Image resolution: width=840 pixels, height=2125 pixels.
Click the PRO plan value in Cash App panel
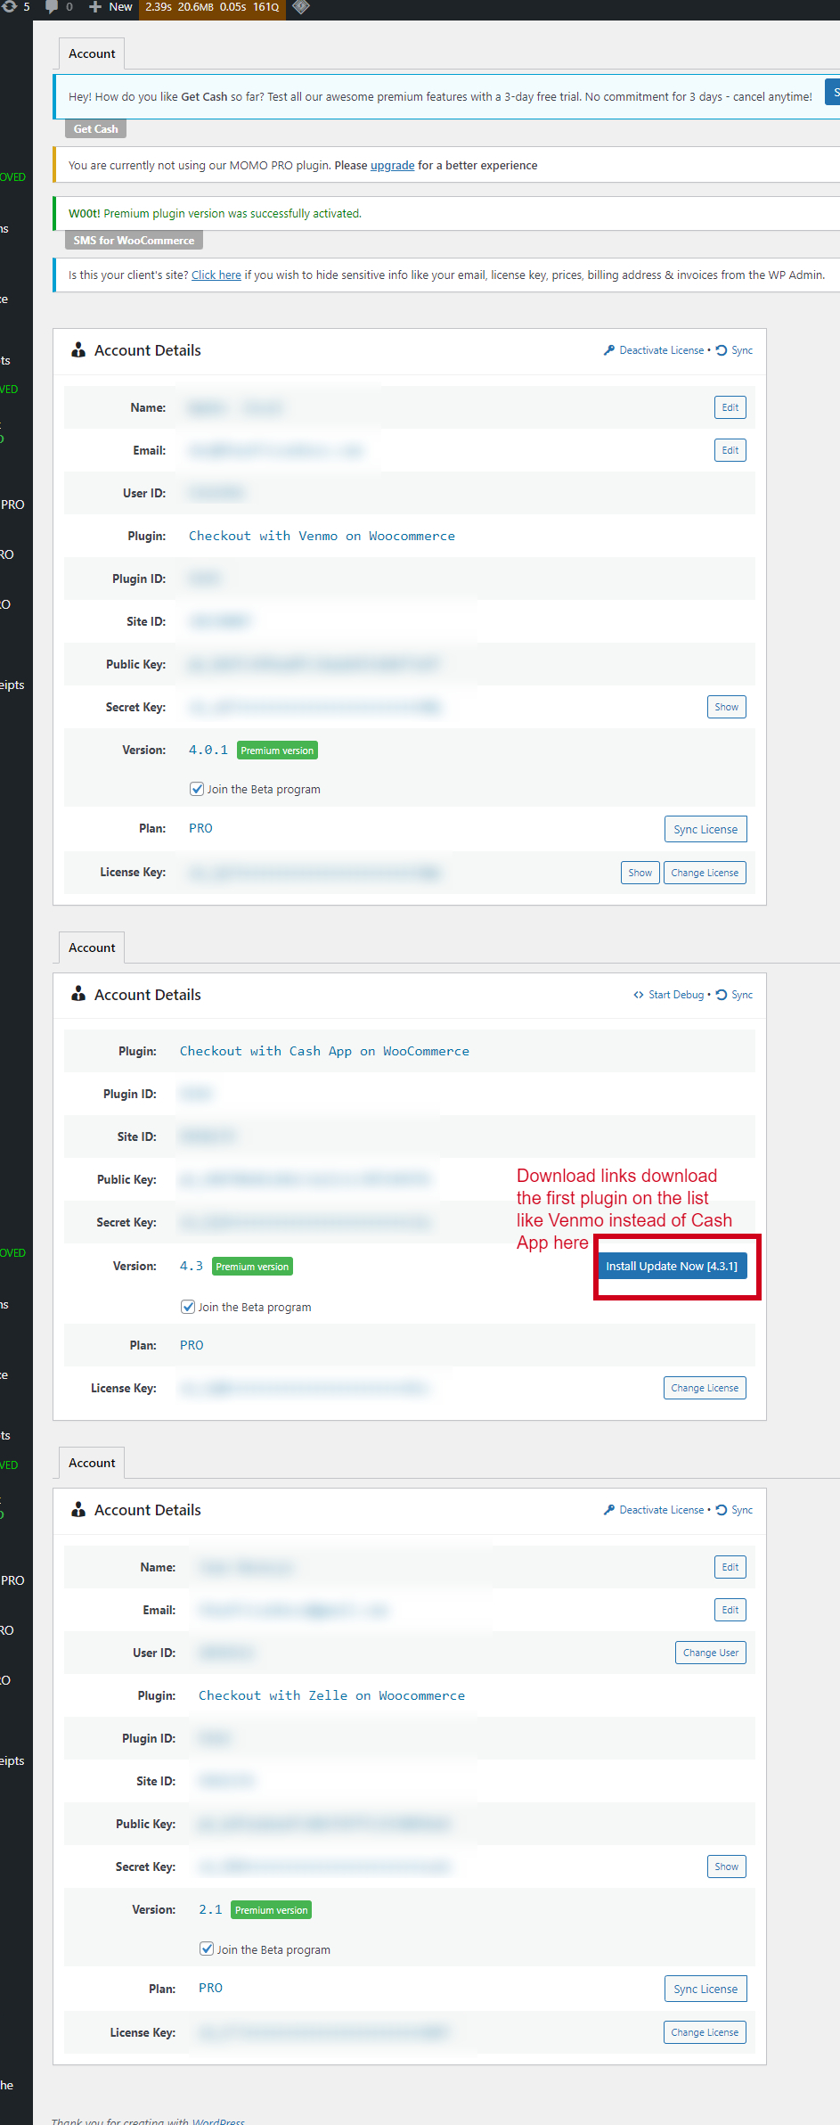pos(192,1345)
